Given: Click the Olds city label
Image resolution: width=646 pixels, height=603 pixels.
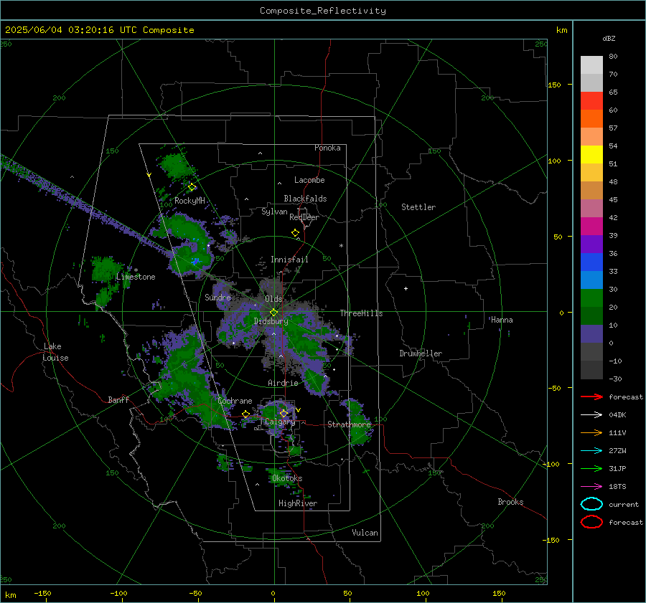Looking at the screenshot, I should coord(273,299).
